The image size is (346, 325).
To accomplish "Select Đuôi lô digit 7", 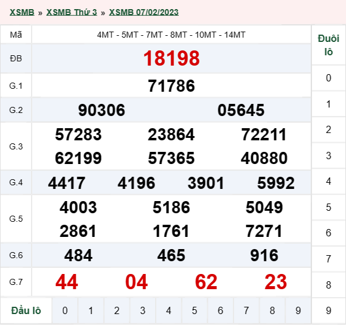I will (328, 259).
